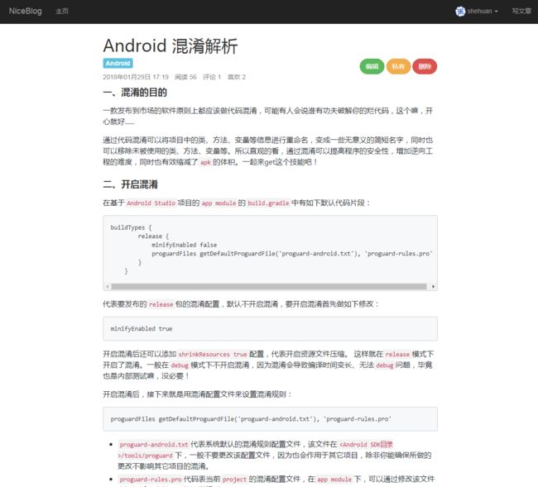
Task: Click the scrollbar left arrow in buildTypes code block
Action: pyautogui.click(x=108, y=287)
